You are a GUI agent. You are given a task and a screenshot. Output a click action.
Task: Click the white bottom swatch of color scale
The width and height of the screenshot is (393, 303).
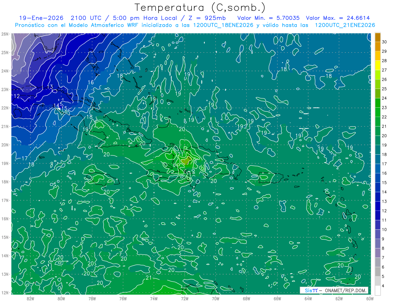pos(378,290)
